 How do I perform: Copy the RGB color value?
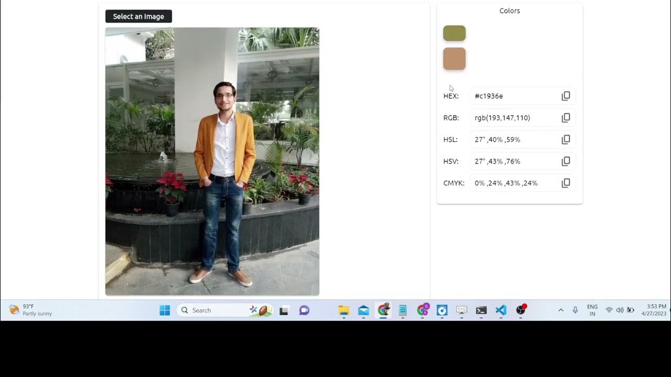pos(566,118)
